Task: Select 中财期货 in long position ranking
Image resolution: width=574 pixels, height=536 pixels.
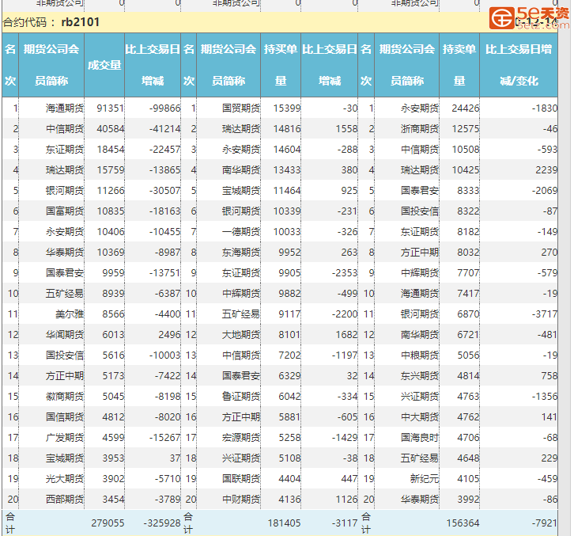Action: point(241,499)
